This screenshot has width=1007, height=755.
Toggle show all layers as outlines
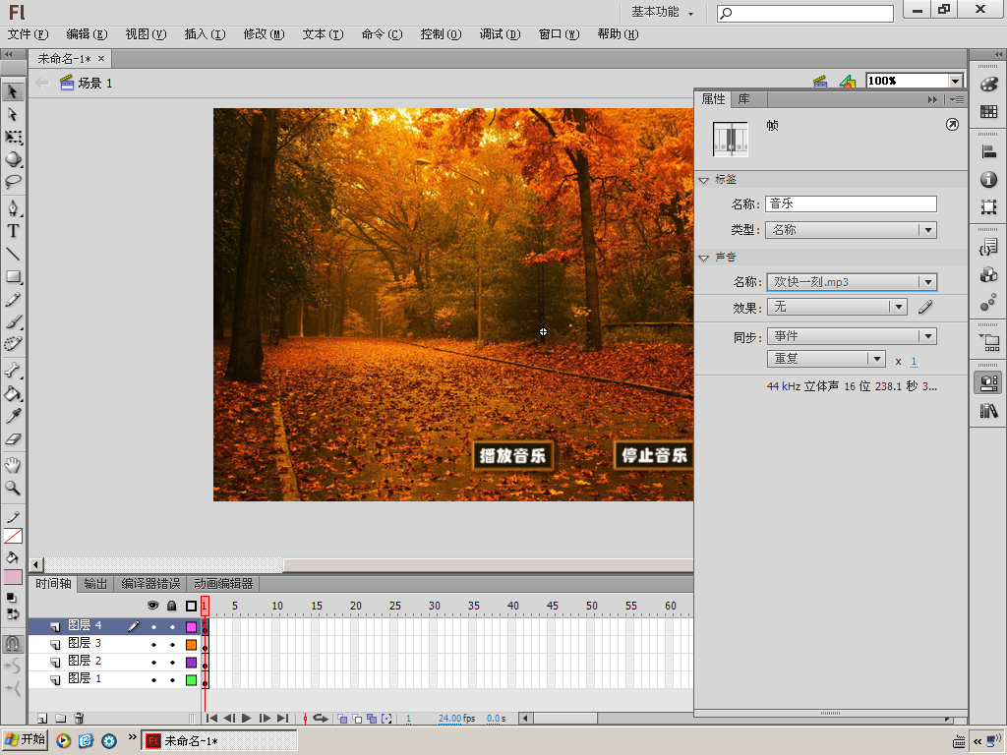[x=191, y=606]
